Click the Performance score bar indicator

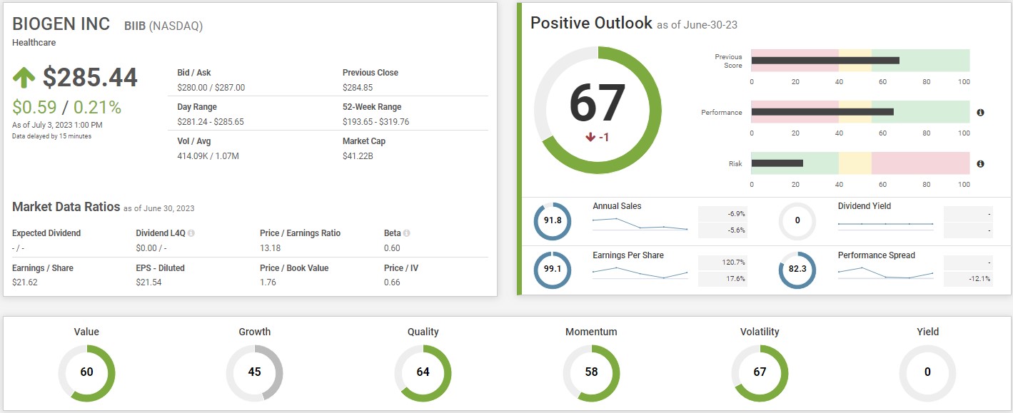click(822, 112)
